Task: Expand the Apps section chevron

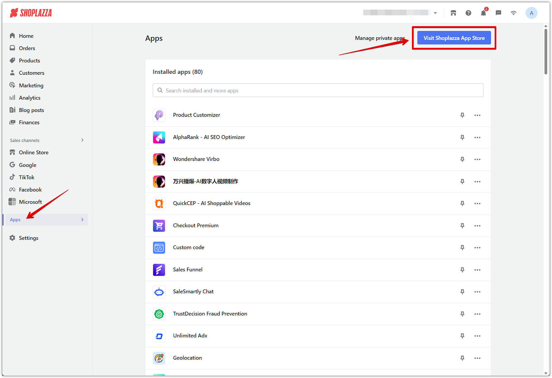Action: click(x=82, y=220)
